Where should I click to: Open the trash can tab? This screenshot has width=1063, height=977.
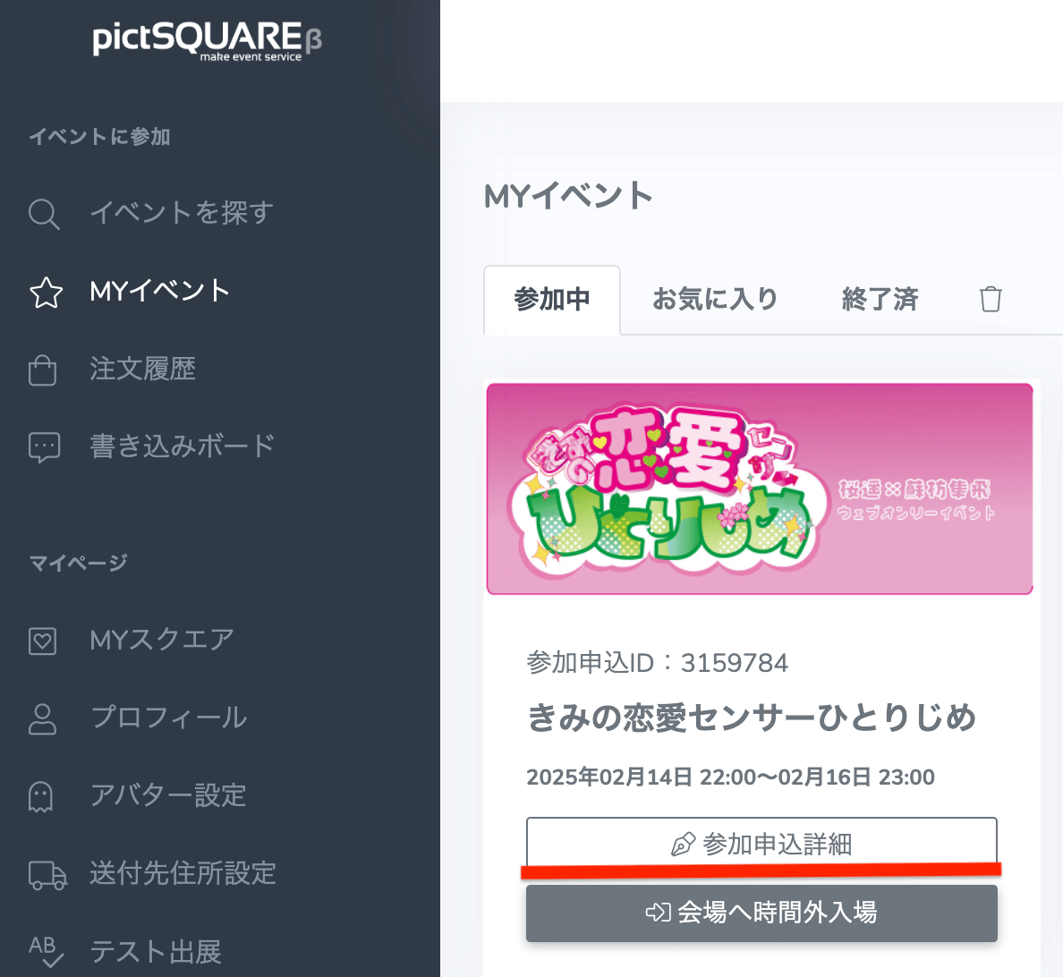pos(991,299)
